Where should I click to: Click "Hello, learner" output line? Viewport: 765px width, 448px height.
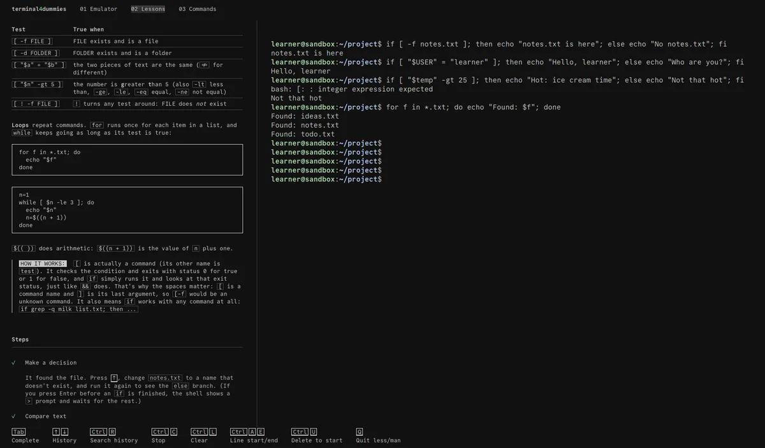coord(301,71)
